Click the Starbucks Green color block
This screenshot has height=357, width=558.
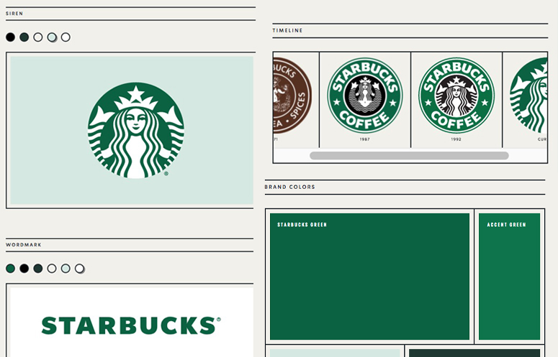tap(370, 277)
